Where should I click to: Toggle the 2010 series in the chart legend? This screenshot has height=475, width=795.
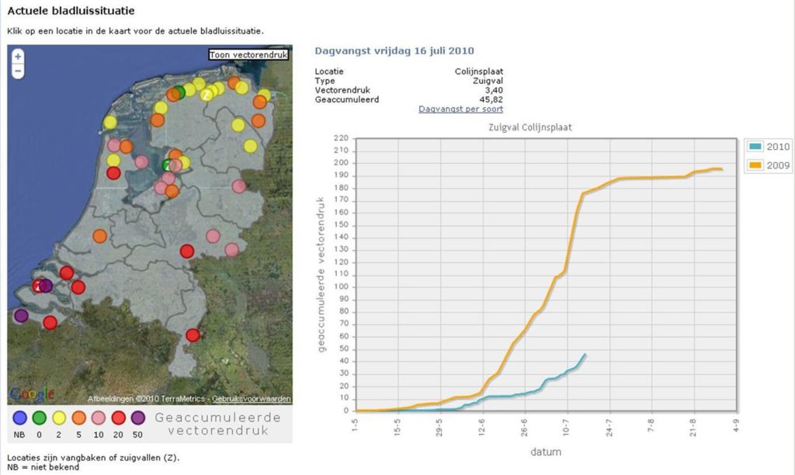(769, 147)
